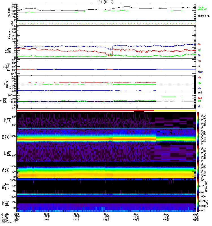Screen dimensions: 212x226
Task: Select the black 'Ni' legend label
Action: pyautogui.click(x=199, y=66)
